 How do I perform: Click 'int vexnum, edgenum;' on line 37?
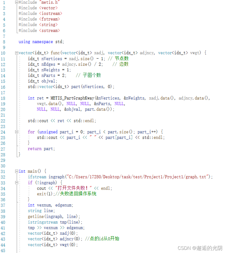[x=50, y=205]
